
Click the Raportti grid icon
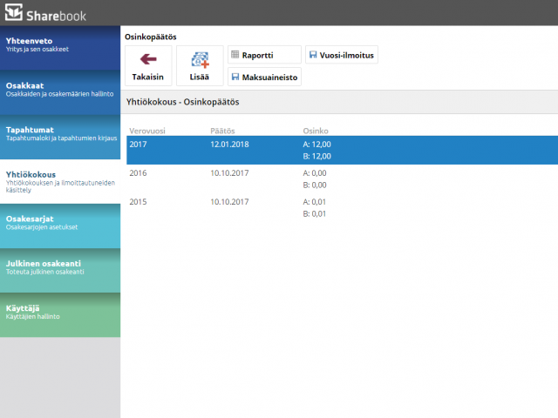tap(235, 54)
